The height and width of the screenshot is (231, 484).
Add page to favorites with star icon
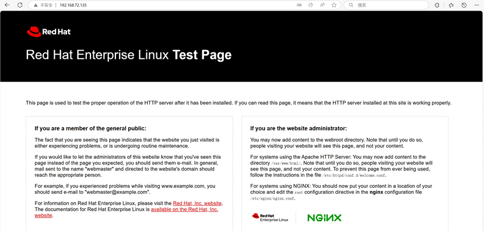tap(334, 5)
